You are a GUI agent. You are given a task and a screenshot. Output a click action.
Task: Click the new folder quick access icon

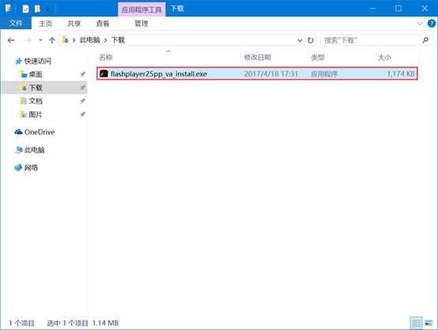click(37, 9)
